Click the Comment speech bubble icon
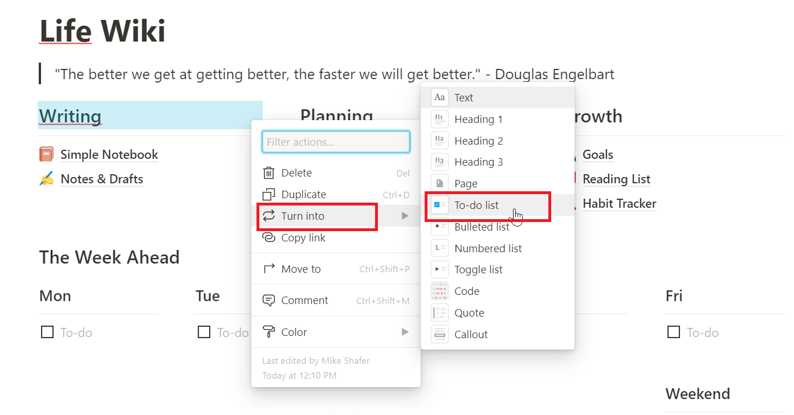The width and height of the screenshot is (794, 415). (x=268, y=301)
